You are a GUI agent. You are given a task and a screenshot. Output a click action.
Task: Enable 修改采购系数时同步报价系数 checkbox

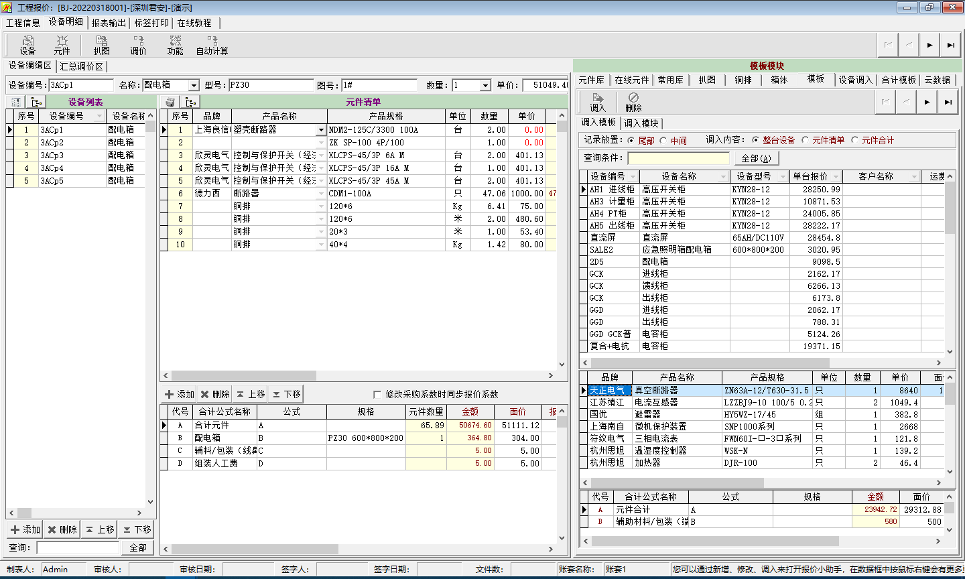click(x=377, y=394)
